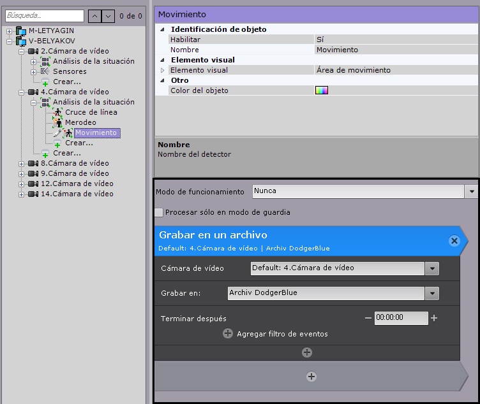The width and height of the screenshot is (480, 404).
Task: Expand the 8.Cámara de vídeo node
Action: point(22,163)
